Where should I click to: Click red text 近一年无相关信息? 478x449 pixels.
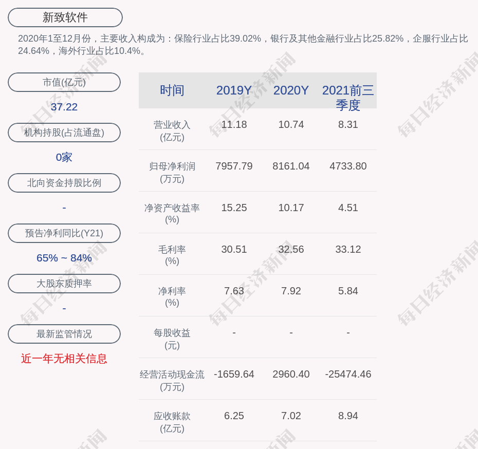(64, 359)
